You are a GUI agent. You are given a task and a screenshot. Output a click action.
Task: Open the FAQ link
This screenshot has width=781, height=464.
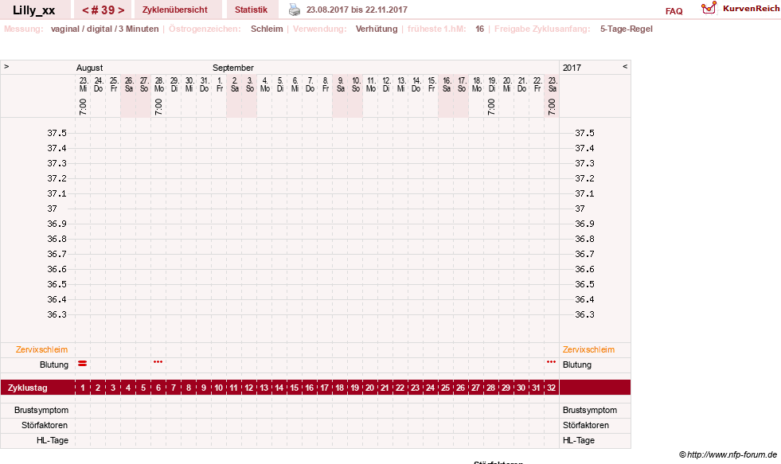coord(674,11)
